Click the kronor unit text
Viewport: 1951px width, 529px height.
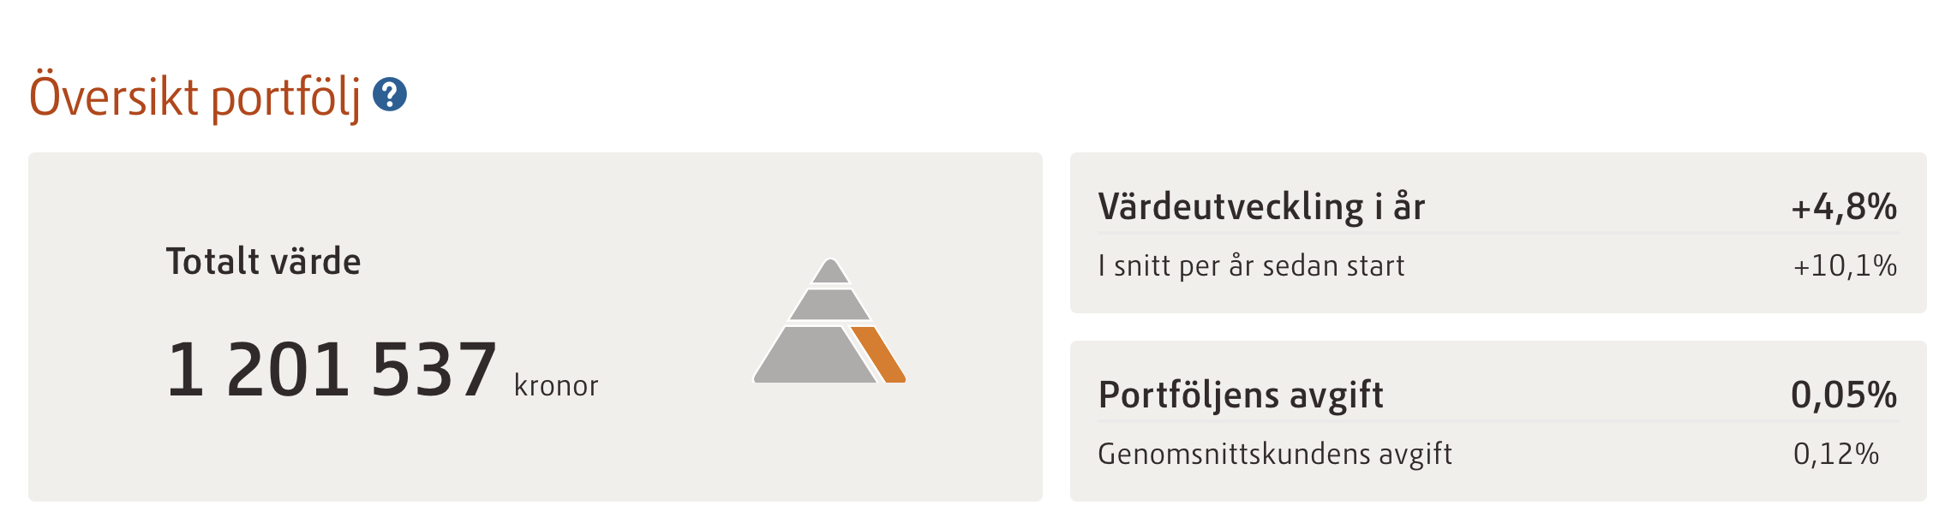pyautogui.click(x=556, y=386)
